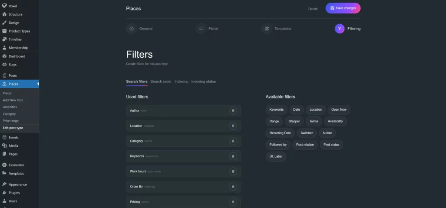Viewport: 446px width, 208px height.
Task: Select the Filtering funnel icon
Action: pyautogui.click(x=340, y=29)
